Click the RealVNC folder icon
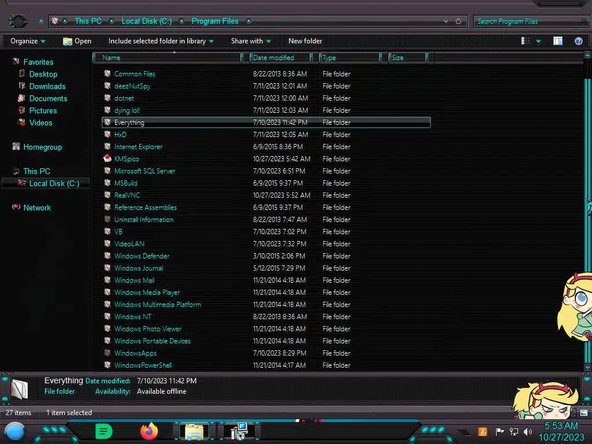 (x=107, y=195)
